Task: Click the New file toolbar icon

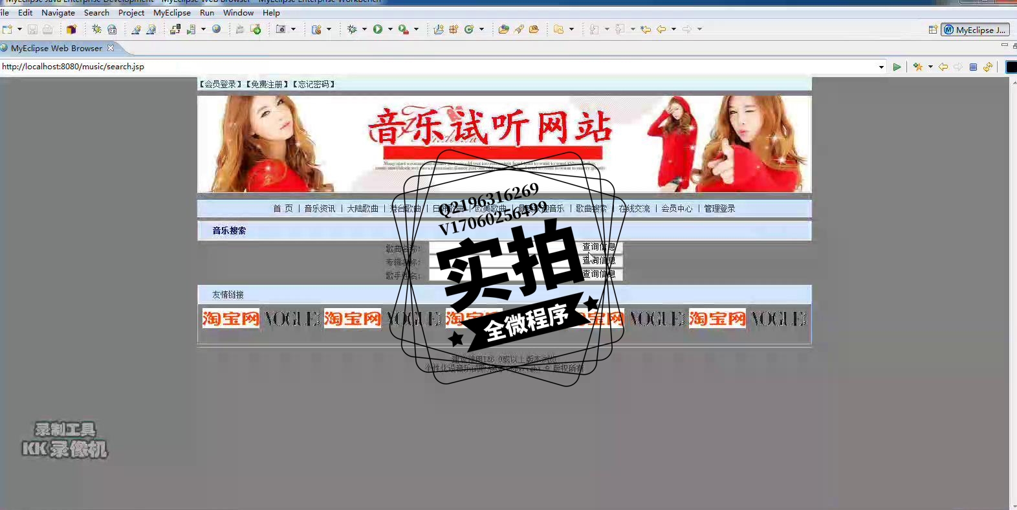Action: click(x=7, y=29)
